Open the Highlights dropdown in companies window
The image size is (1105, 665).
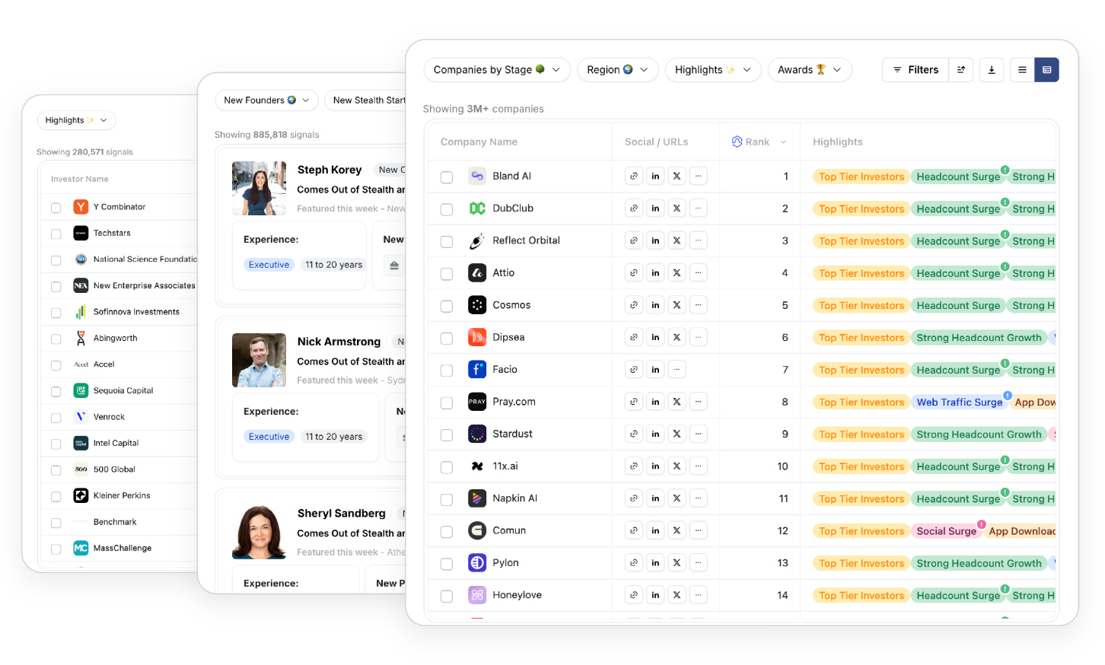pos(713,70)
